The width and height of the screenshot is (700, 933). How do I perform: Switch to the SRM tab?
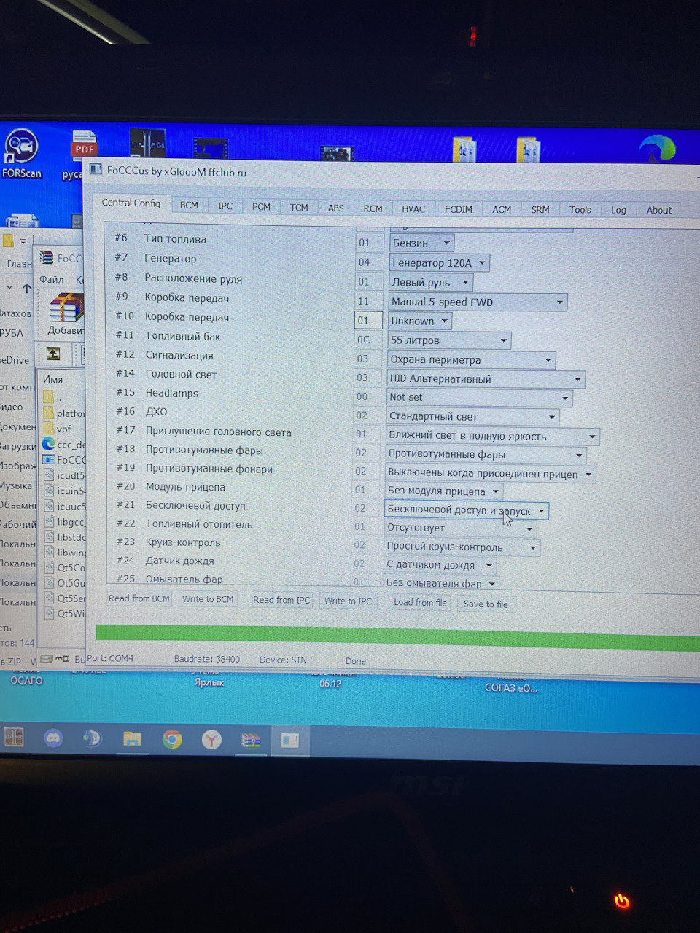pos(540,210)
